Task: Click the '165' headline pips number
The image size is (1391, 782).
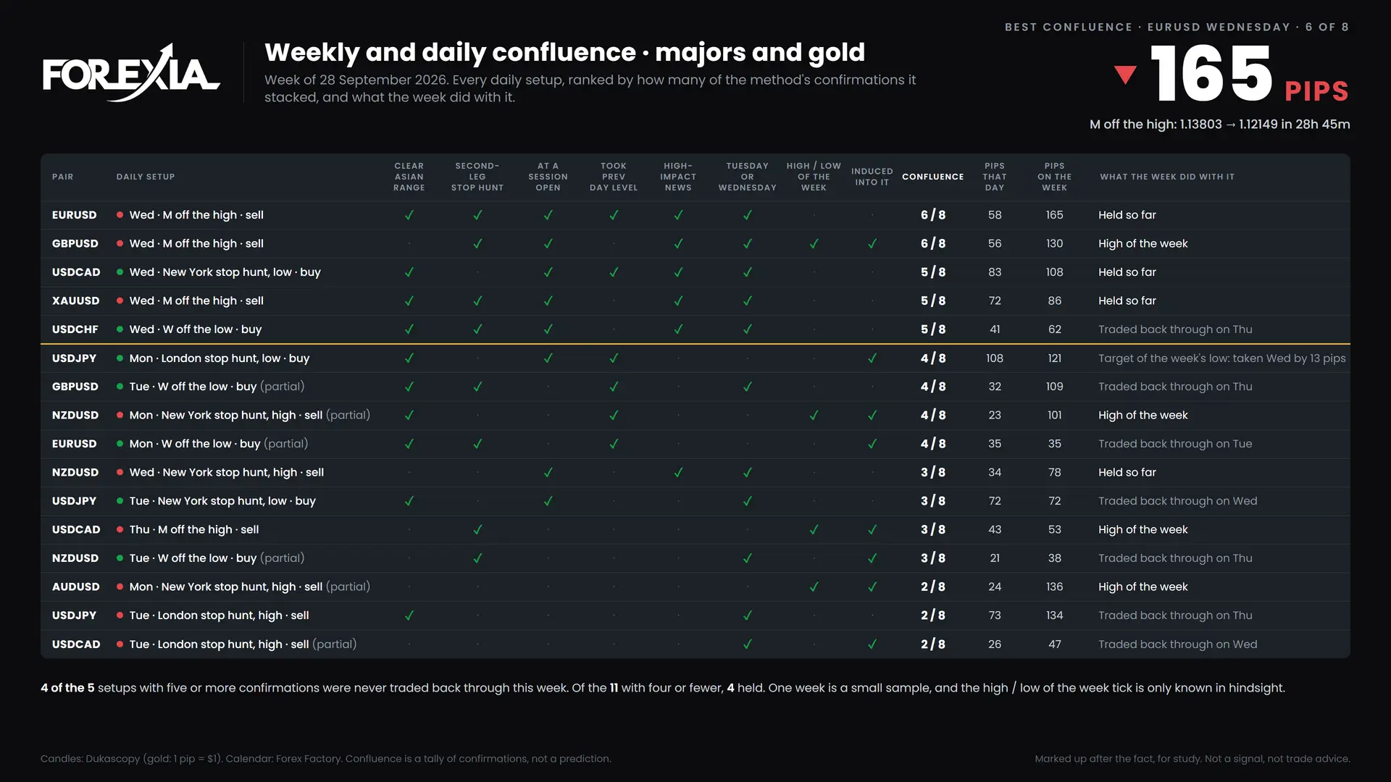Action: pyautogui.click(x=1211, y=75)
